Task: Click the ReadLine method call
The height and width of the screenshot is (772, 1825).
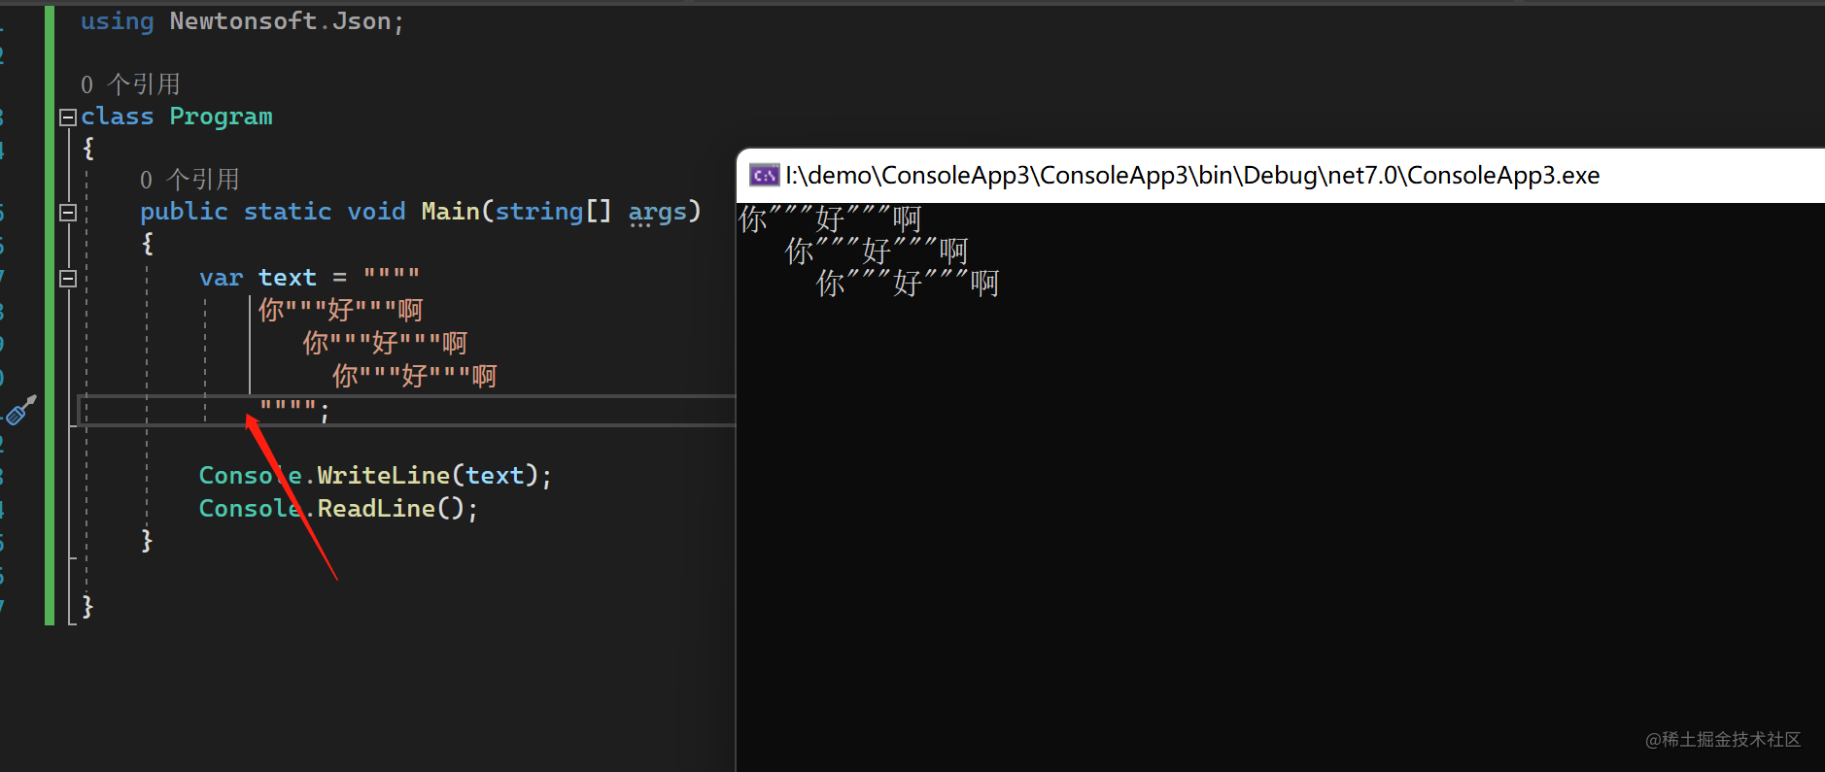Action: pos(375,508)
